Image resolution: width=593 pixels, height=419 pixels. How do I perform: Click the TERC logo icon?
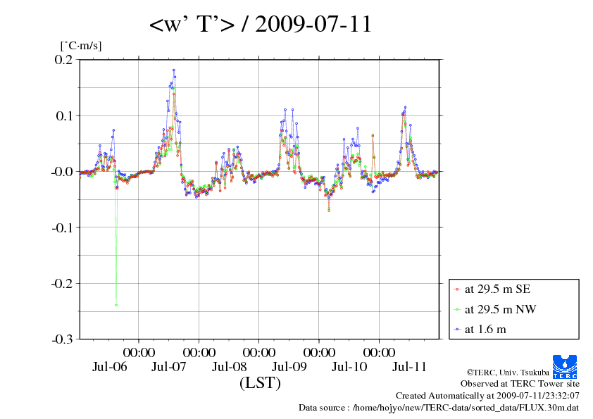click(x=565, y=367)
